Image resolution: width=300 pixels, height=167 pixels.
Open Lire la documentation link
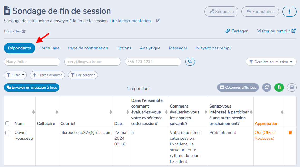pyautogui.click(x=130, y=21)
